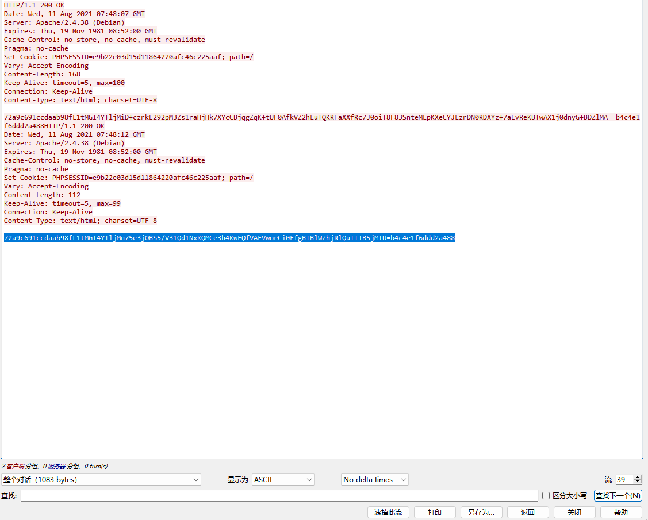Click the highlighted 72a9c691ccdaab98 response body line
Viewport: 648px width, 520px height.
coord(229,238)
